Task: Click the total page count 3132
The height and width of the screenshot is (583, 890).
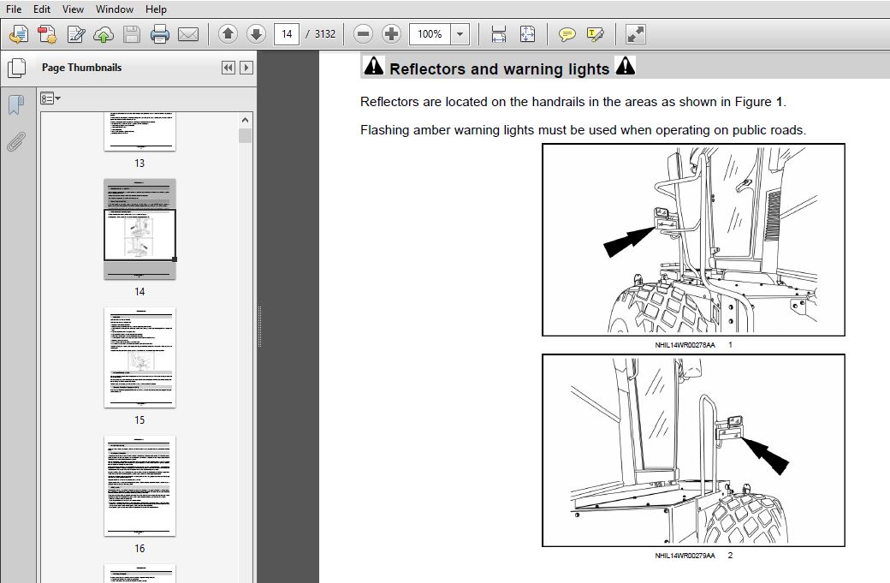Action: pos(325,34)
